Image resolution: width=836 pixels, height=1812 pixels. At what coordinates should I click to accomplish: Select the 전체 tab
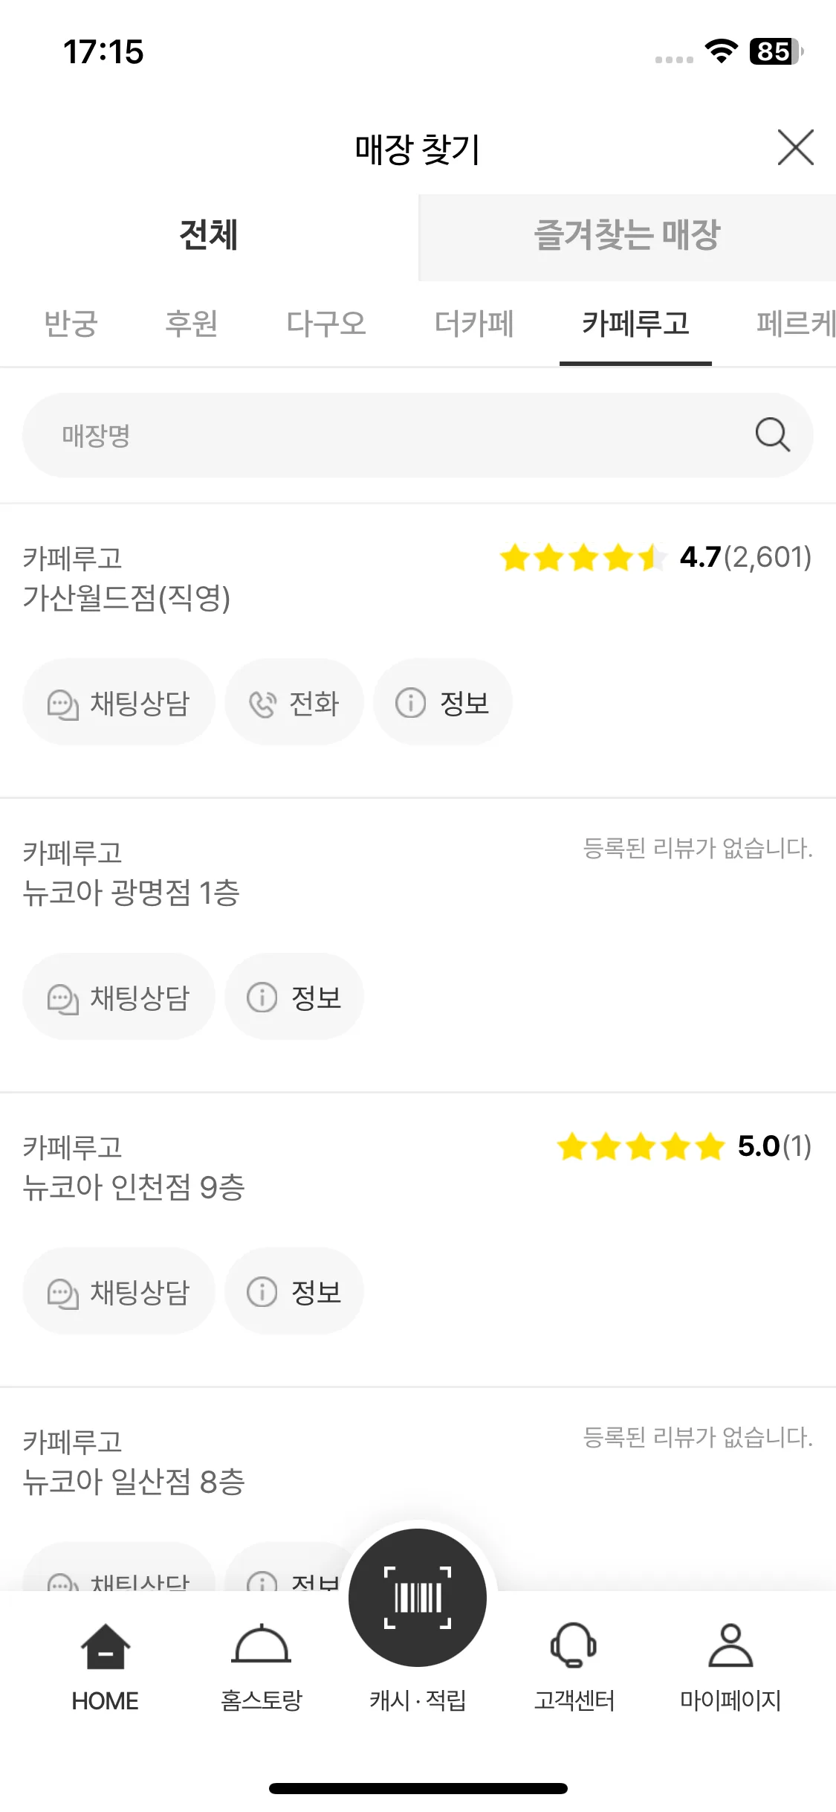[209, 237]
